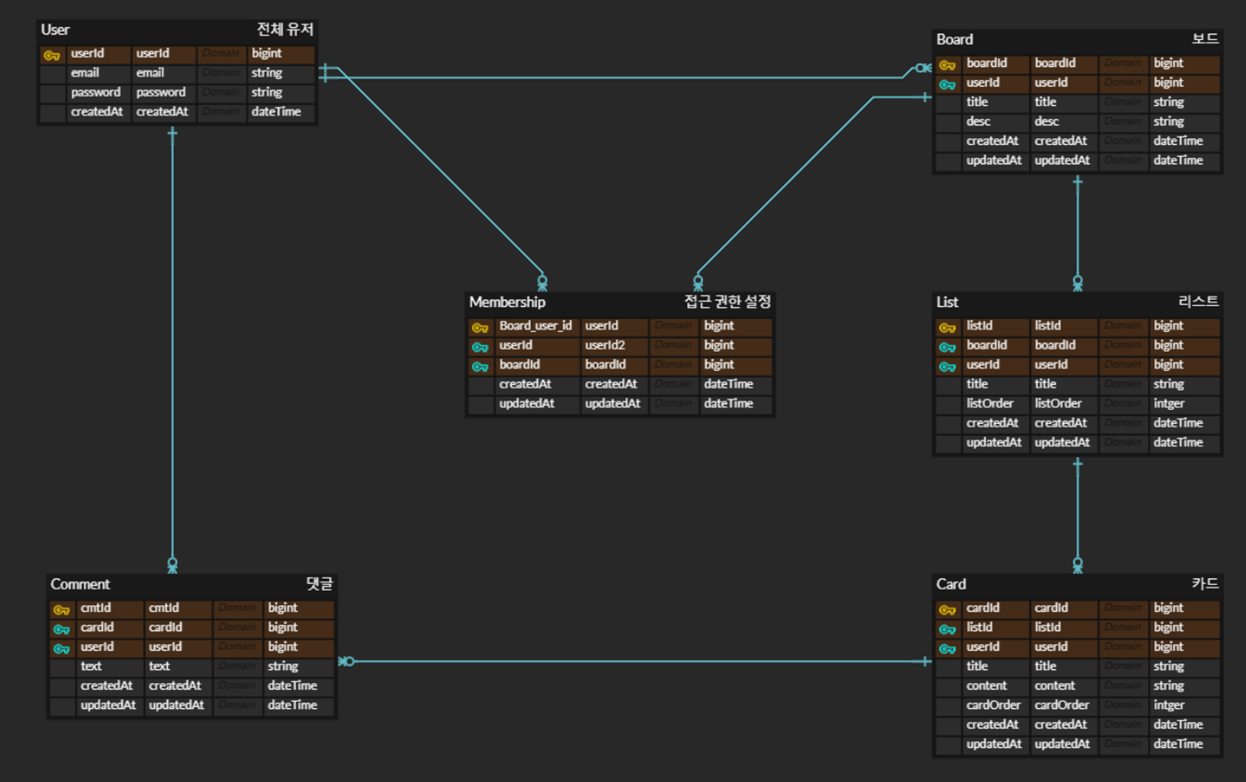This screenshot has height=782, width=1246.
Task: Click the foreign key icon beside userId in Board
Action: pyautogui.click(x=948, y=83)
